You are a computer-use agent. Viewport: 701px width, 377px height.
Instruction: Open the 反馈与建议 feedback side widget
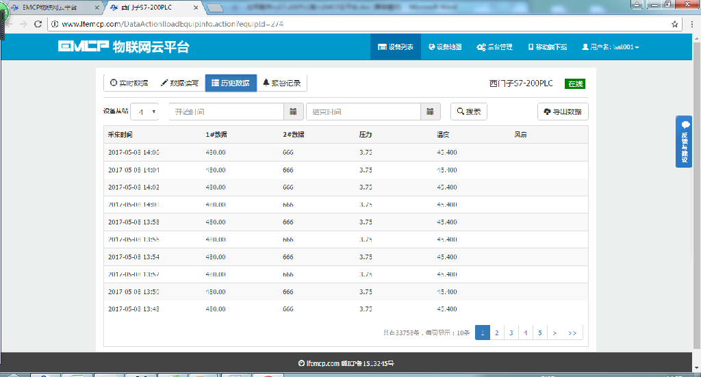pos(684,142)
